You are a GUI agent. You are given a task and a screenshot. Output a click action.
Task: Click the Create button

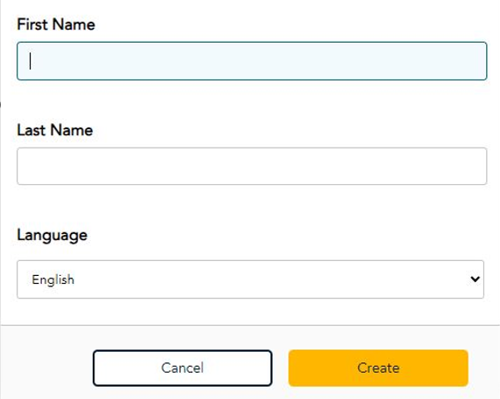378,368
